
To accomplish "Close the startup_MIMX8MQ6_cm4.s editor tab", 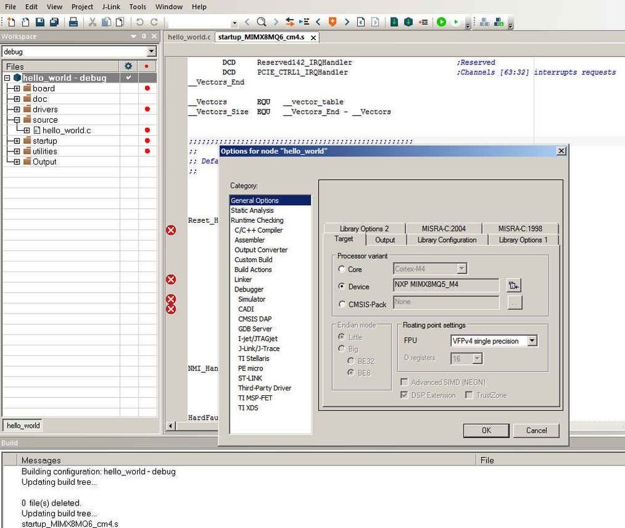I will tap(313, 38).
